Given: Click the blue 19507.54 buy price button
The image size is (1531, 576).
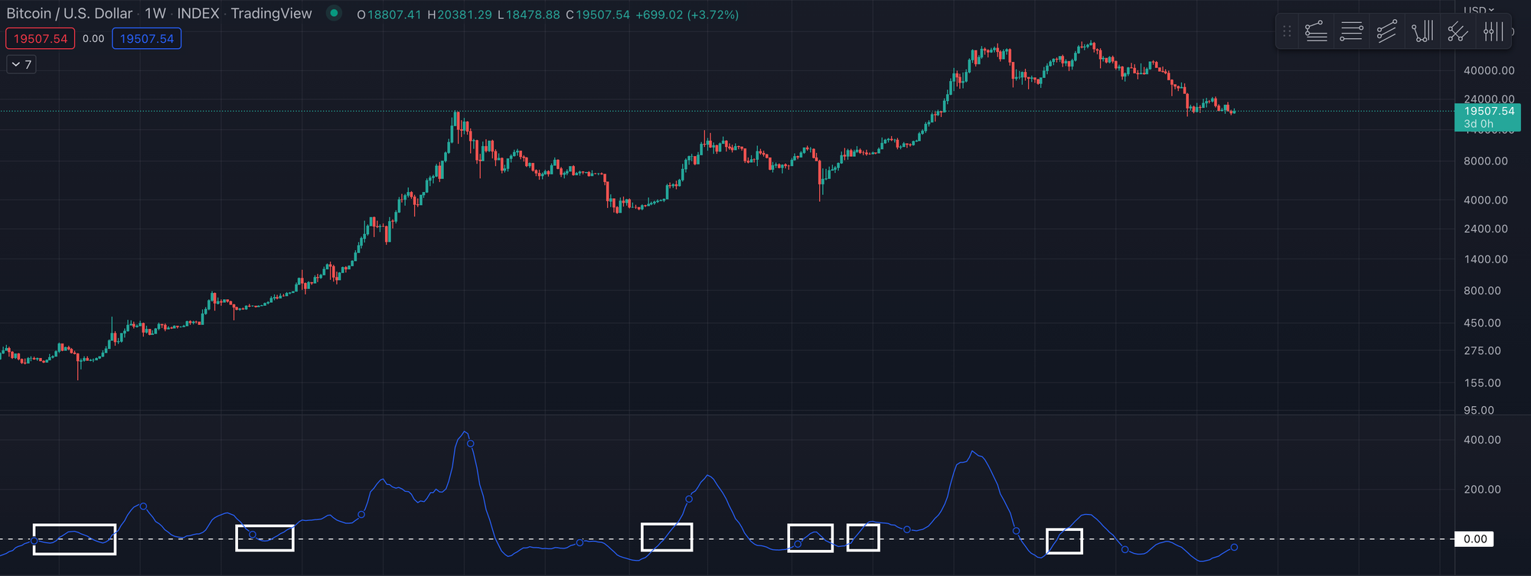Looking at the screenshot, I should [146, 38].
